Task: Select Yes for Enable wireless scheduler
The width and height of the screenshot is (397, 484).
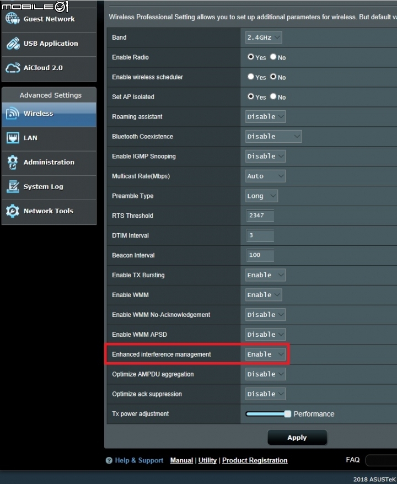Action: click(251, 77)
